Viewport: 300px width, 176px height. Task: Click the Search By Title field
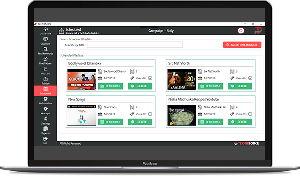[x=135, y=45]
